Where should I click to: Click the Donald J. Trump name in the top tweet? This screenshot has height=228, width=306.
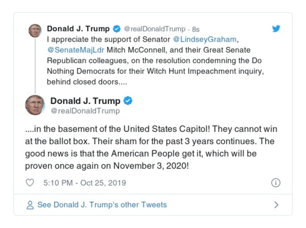(x=78, y=29)
